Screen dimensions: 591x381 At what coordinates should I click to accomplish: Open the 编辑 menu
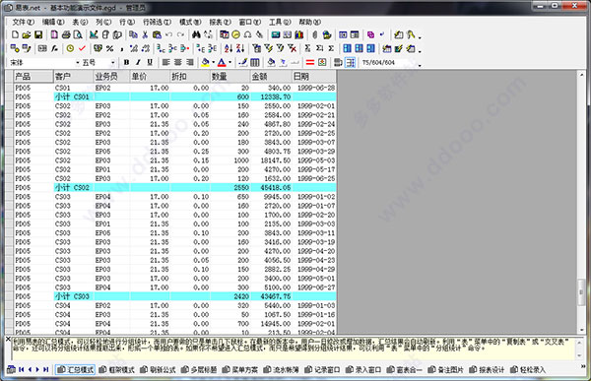click(53, 22)
